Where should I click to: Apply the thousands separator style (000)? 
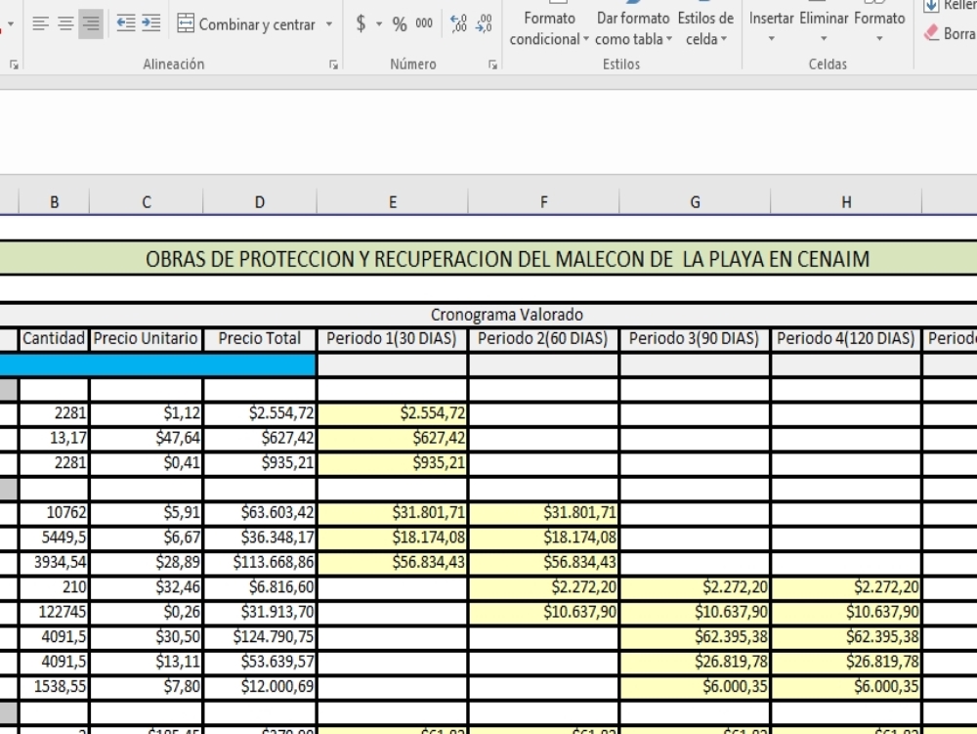(x=424, y=24)
